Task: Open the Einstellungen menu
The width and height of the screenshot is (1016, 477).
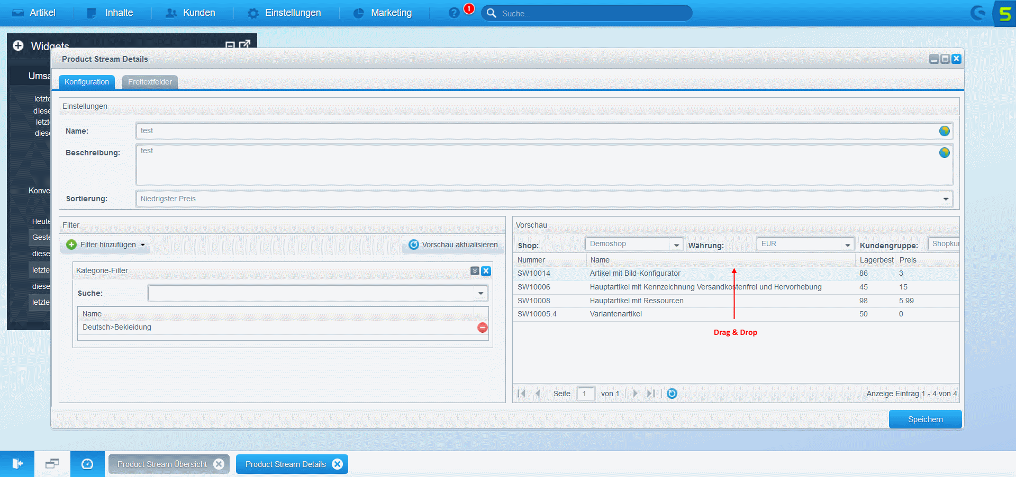Action: click(284, 13)
